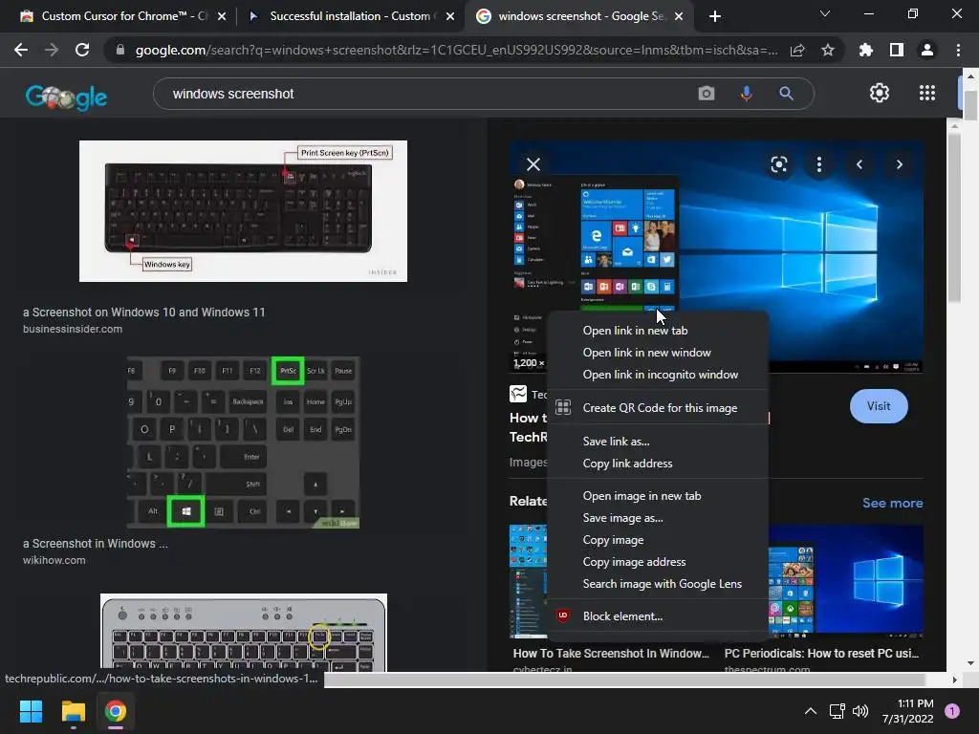
Task: Select Open link in new tab
Action: pyautogui.click(x=658, y=331)
